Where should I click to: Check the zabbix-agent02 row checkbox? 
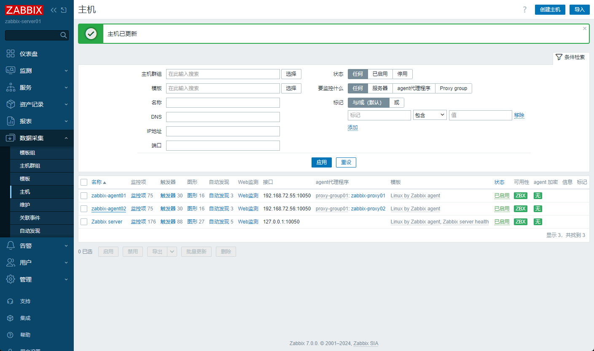point(83,208)
